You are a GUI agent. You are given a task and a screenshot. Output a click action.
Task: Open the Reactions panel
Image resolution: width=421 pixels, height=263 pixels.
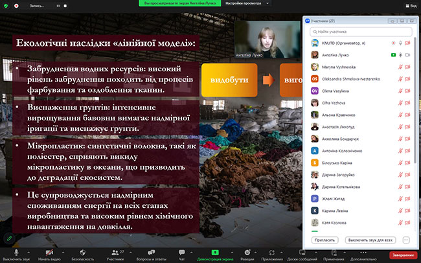click(x=247, y=251)
